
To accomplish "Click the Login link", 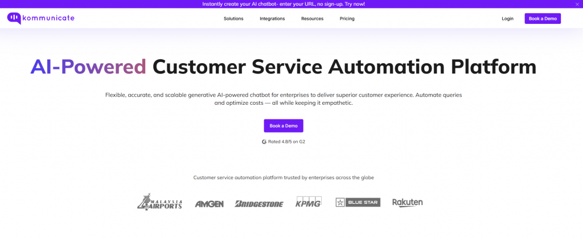I will click(507, 19).
